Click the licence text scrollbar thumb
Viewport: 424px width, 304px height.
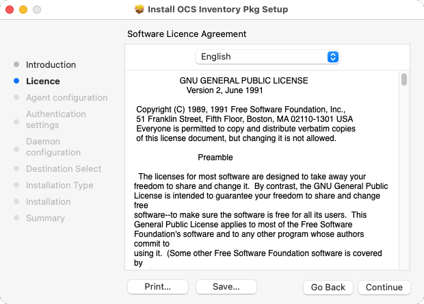tap(404, 79)
